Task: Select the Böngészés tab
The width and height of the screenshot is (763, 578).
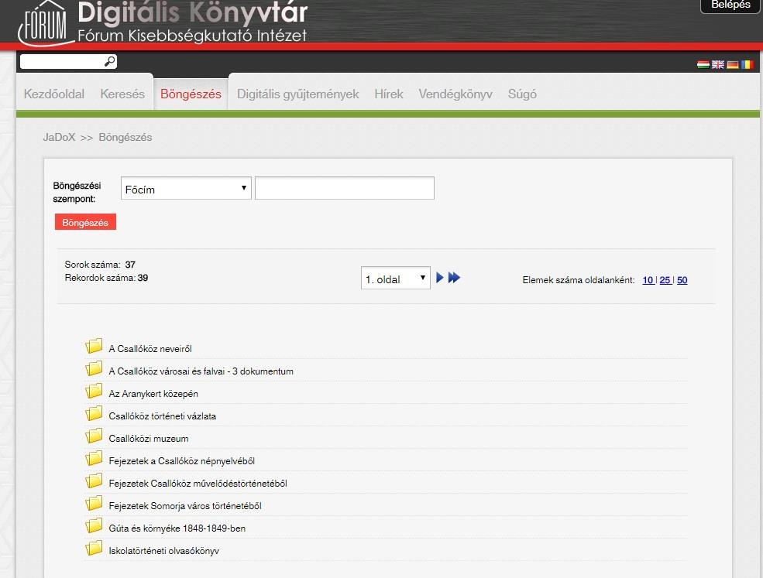Action: [x=191, y=94]
